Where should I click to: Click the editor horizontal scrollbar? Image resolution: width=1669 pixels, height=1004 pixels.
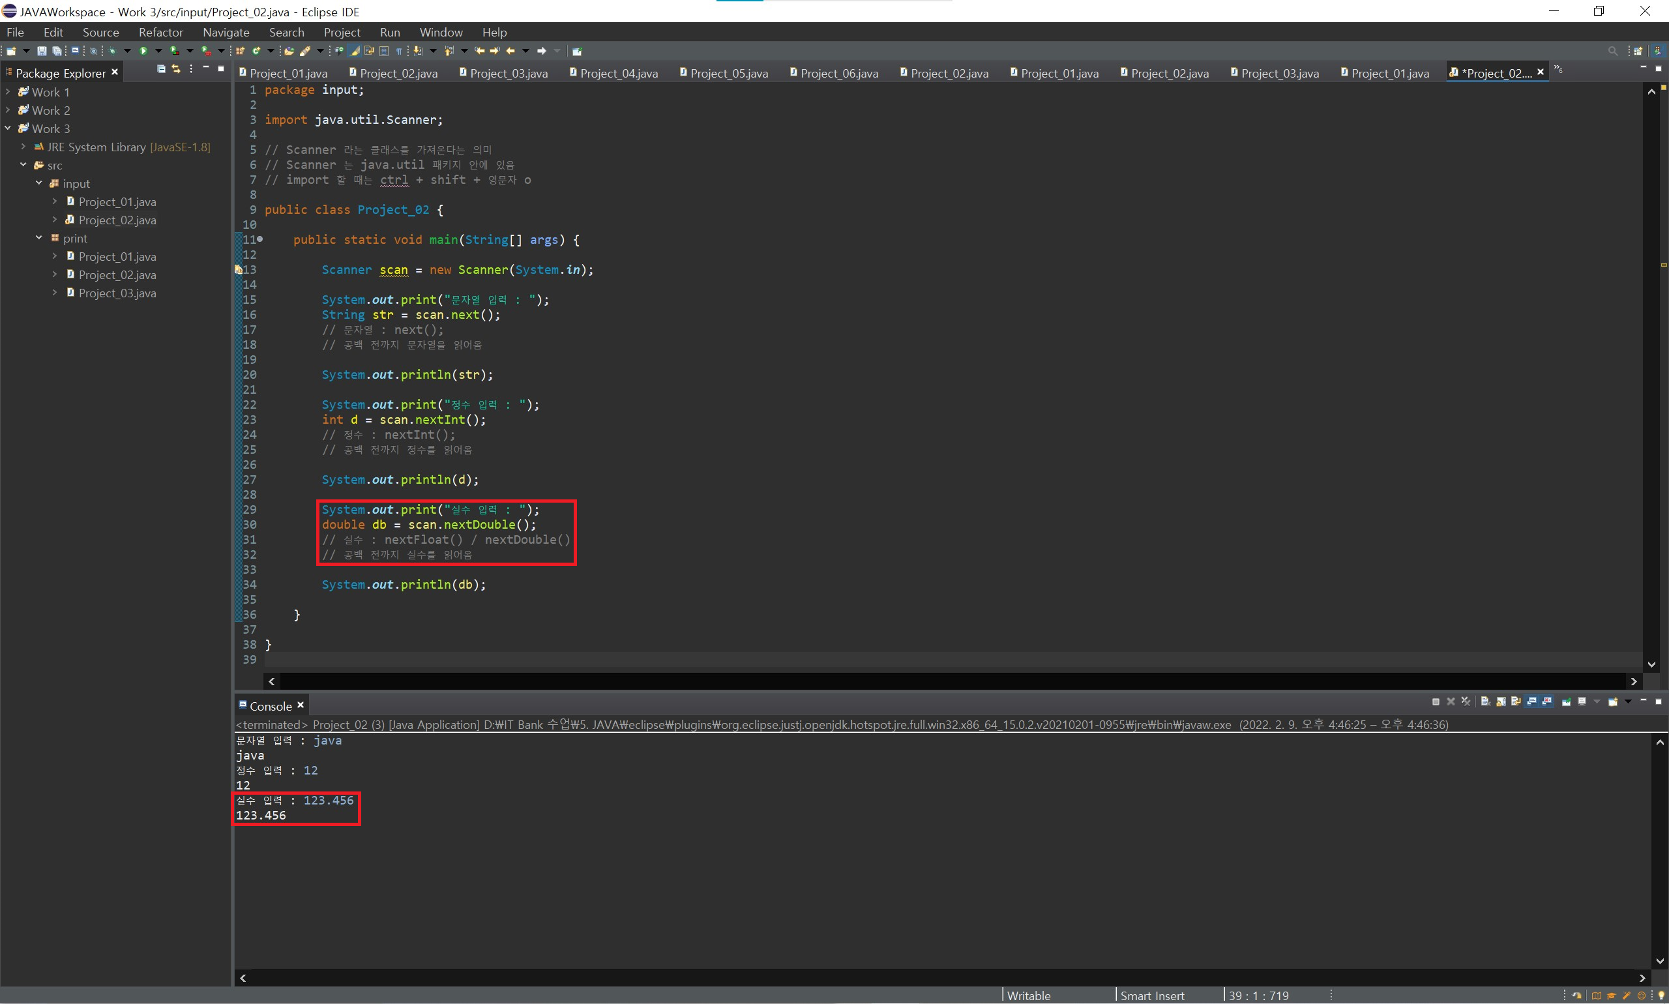pyautogui.click(x=947, y=681)
